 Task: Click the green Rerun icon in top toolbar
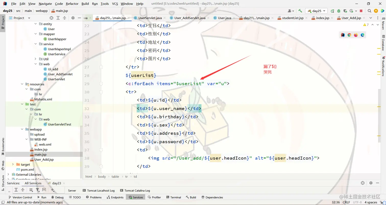332,11
